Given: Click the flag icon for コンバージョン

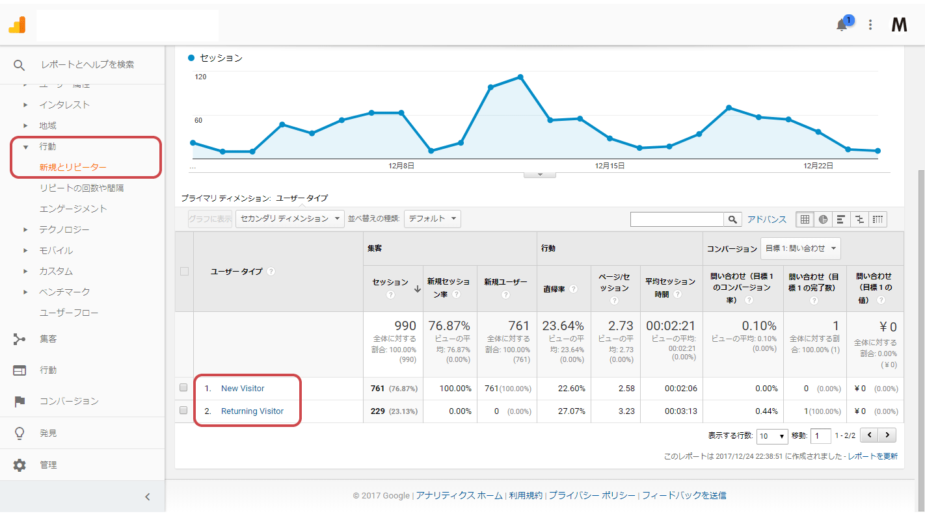Looking at the screenshot, I should 20,402.
